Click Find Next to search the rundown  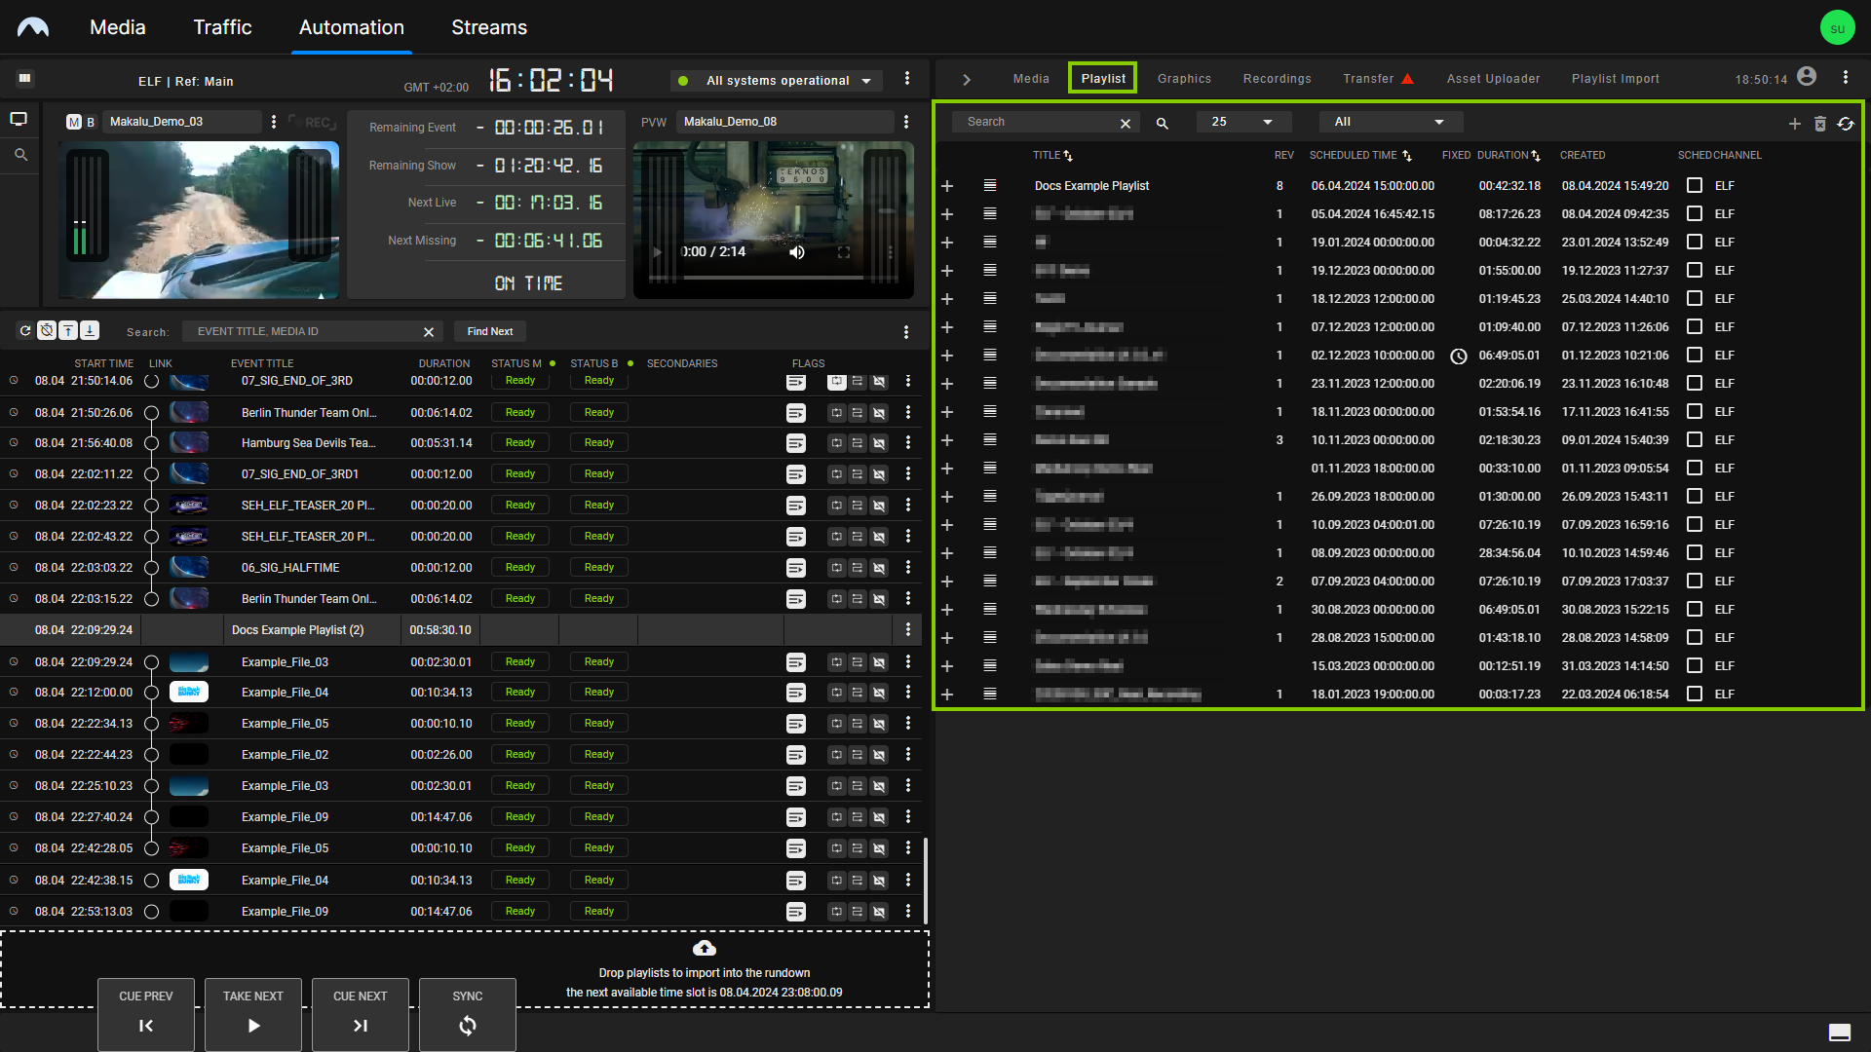pos(489,331)
